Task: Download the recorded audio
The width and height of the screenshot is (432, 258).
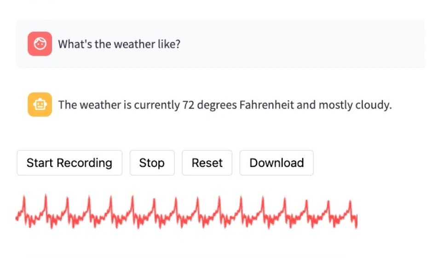Action: click(276, 163)
